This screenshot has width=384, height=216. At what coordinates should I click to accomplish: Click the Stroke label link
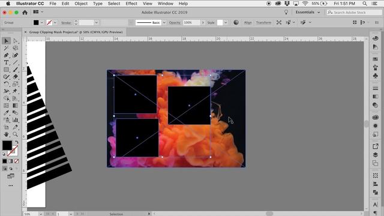[x=66, y=23]
